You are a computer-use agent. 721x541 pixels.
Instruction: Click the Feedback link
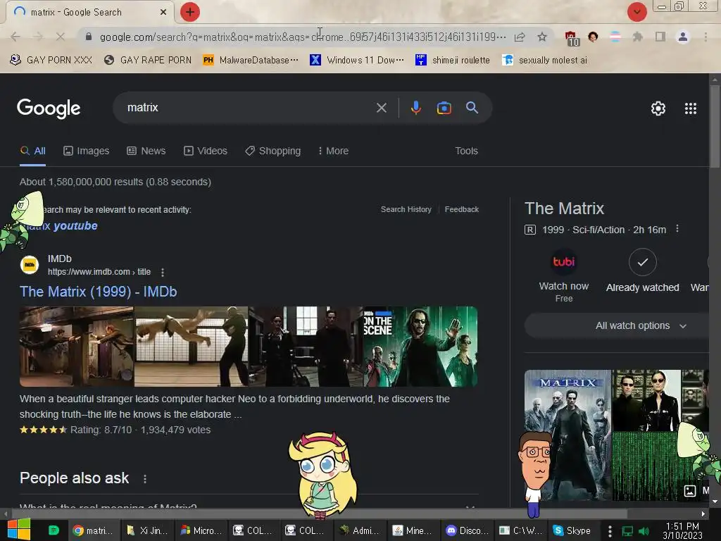click(x=462, y=209)
